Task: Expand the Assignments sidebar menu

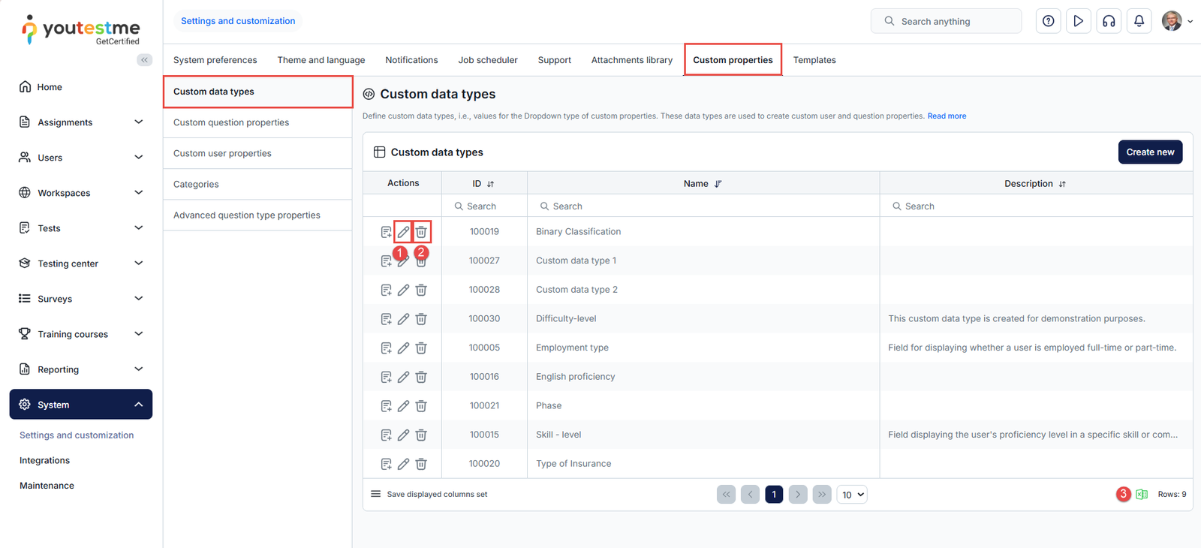Action: 138,122
